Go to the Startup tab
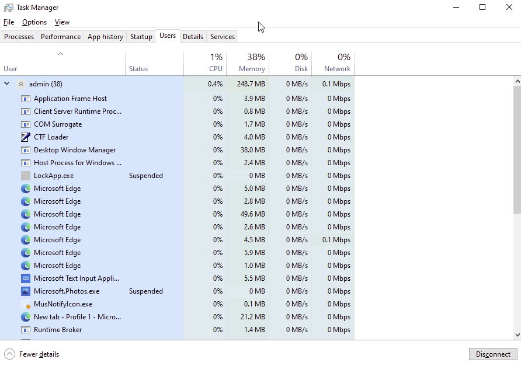Screen dimensions: 521x366 click(x=141, y=37)
